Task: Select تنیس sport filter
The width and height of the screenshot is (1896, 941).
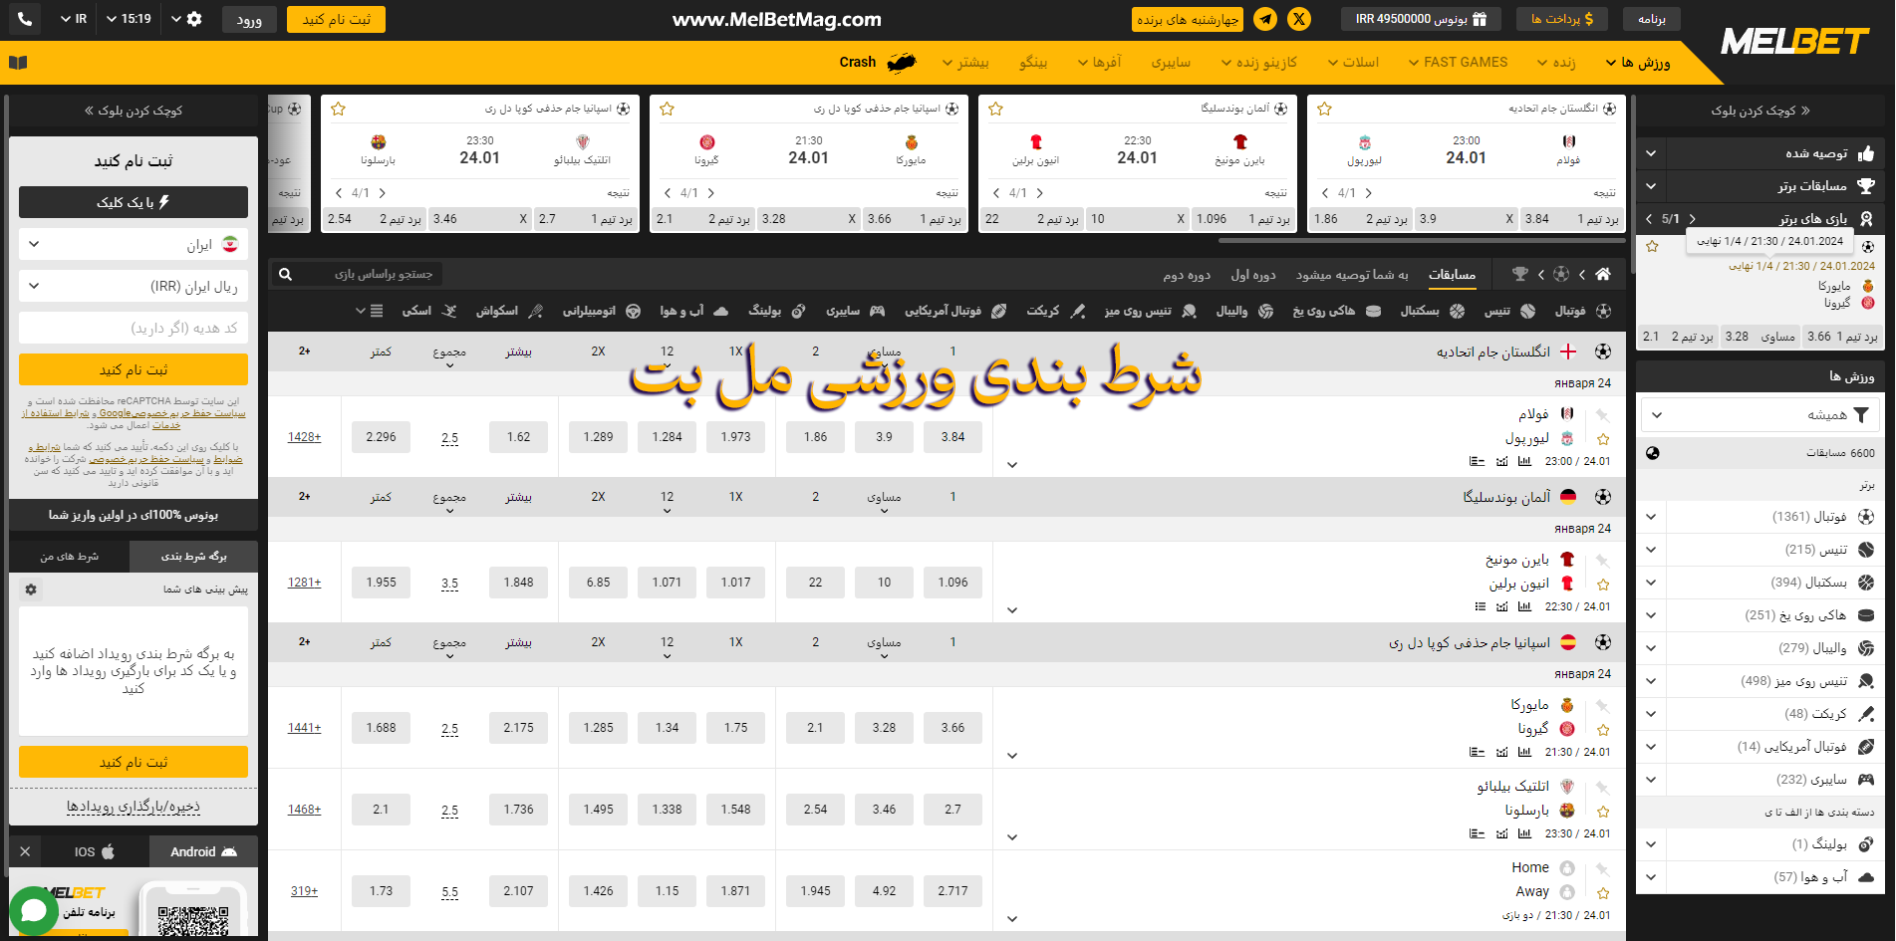Action: click(1509, 311)
